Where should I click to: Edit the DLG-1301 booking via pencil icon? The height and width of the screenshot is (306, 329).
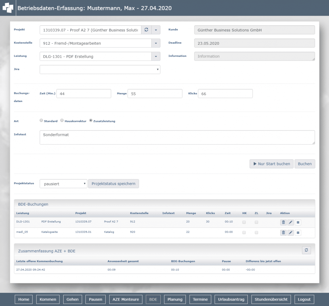point(290,222)
